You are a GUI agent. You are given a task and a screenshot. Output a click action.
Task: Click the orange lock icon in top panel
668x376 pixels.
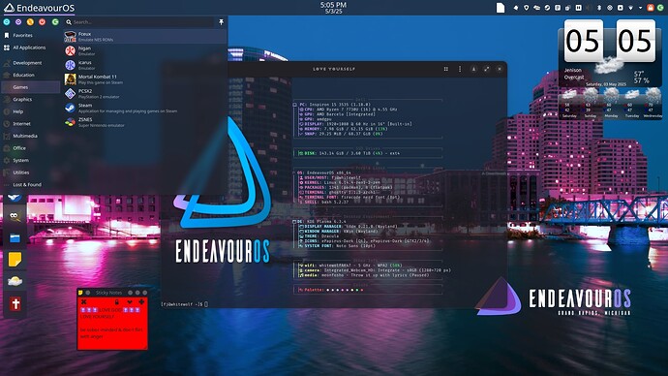651,8
